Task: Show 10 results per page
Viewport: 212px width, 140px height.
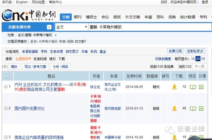Action: click(x=193, y=59)
